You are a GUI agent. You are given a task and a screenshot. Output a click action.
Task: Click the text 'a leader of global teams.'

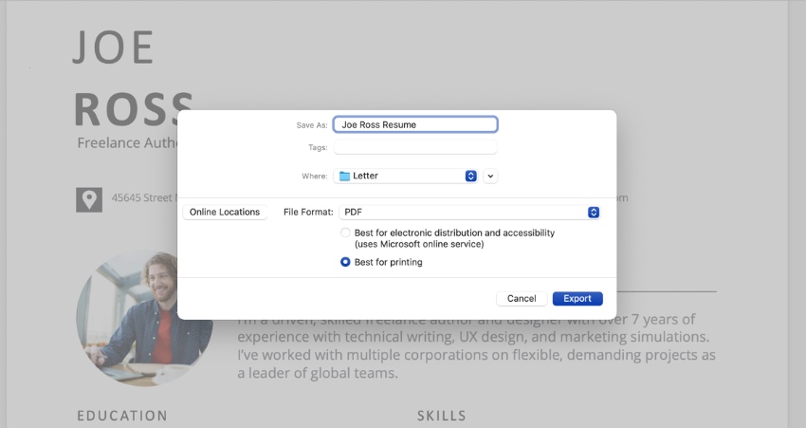pos(318,373)
